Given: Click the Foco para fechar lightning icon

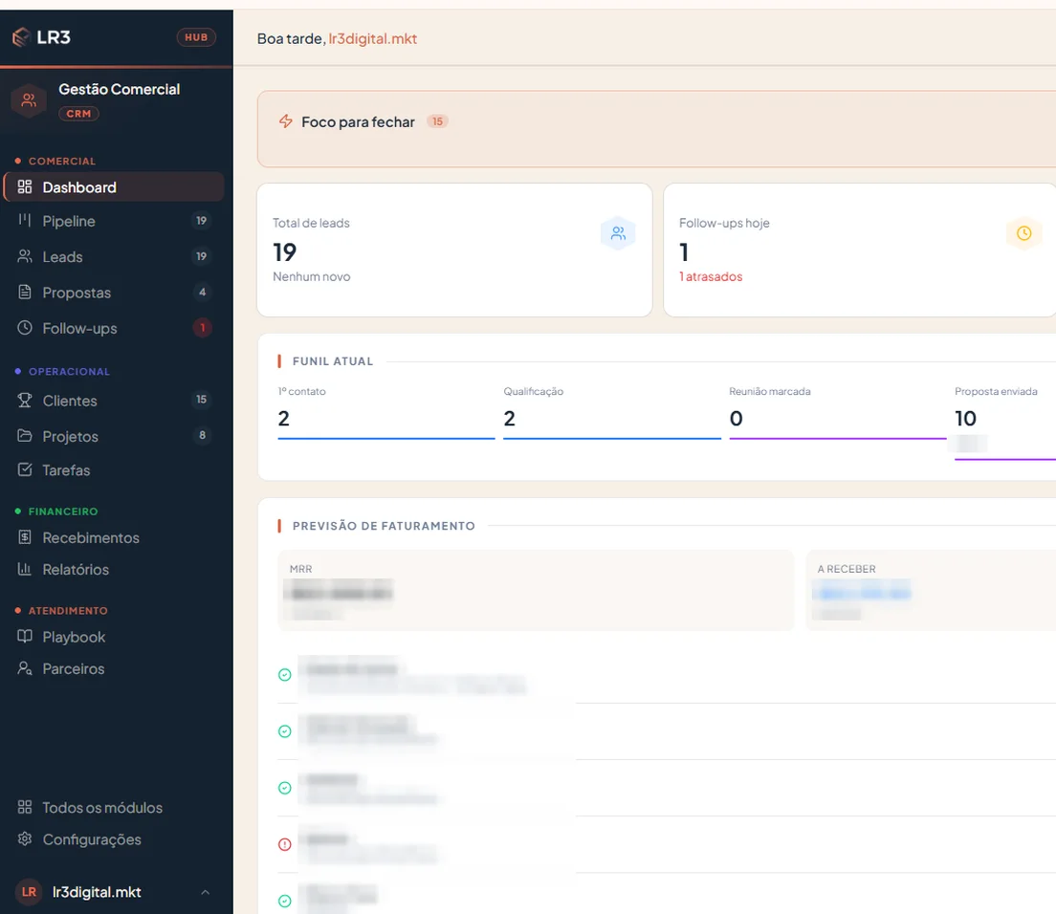Looking at the screenshot, I should [x=286, y=121].
